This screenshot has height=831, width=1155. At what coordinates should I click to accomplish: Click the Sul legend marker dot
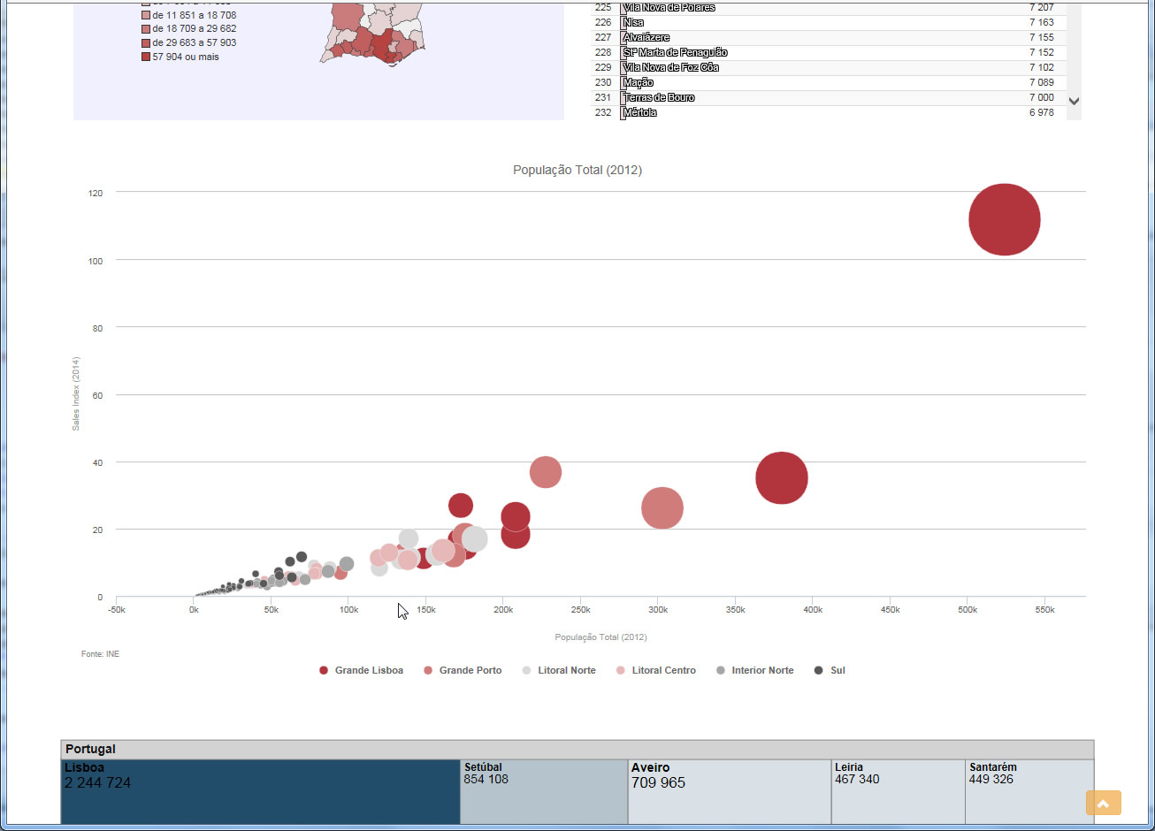click(819, 671)
